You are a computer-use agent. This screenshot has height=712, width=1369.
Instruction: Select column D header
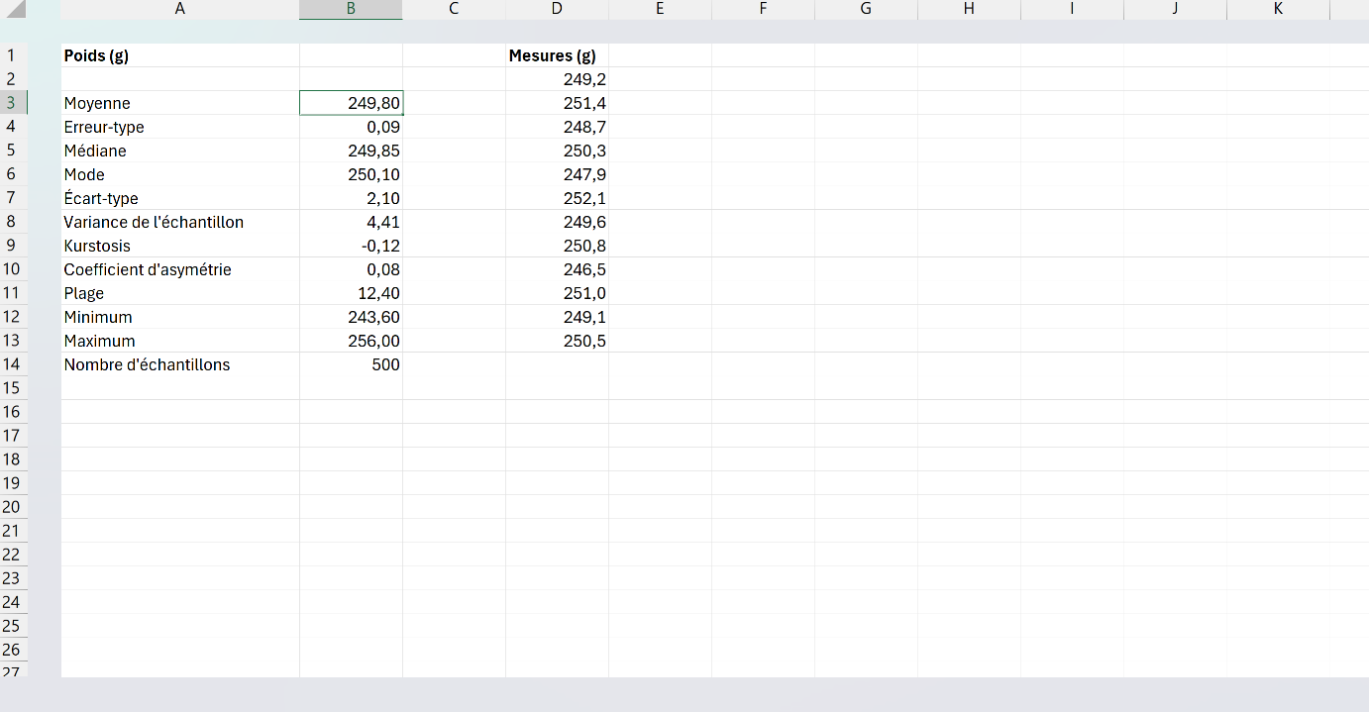point(557,10)
